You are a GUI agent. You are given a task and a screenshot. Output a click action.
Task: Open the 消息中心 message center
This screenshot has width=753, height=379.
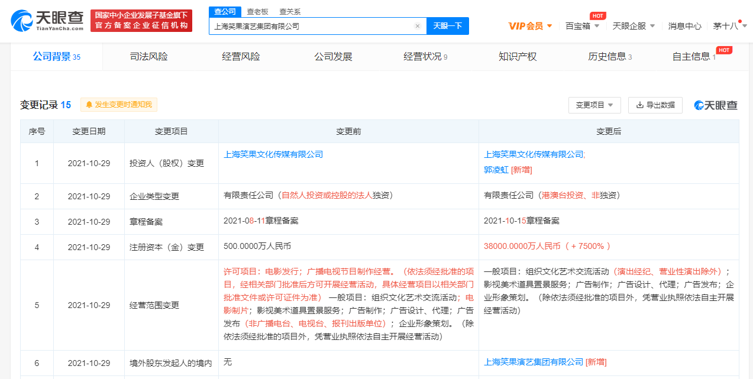[684, 26]
